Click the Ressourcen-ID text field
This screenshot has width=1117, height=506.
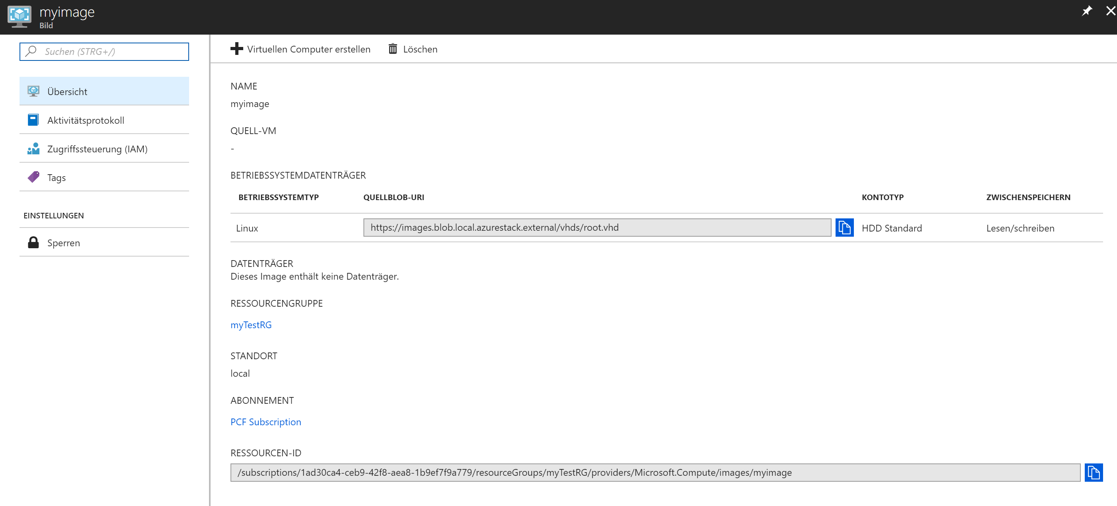click(655, 472)
